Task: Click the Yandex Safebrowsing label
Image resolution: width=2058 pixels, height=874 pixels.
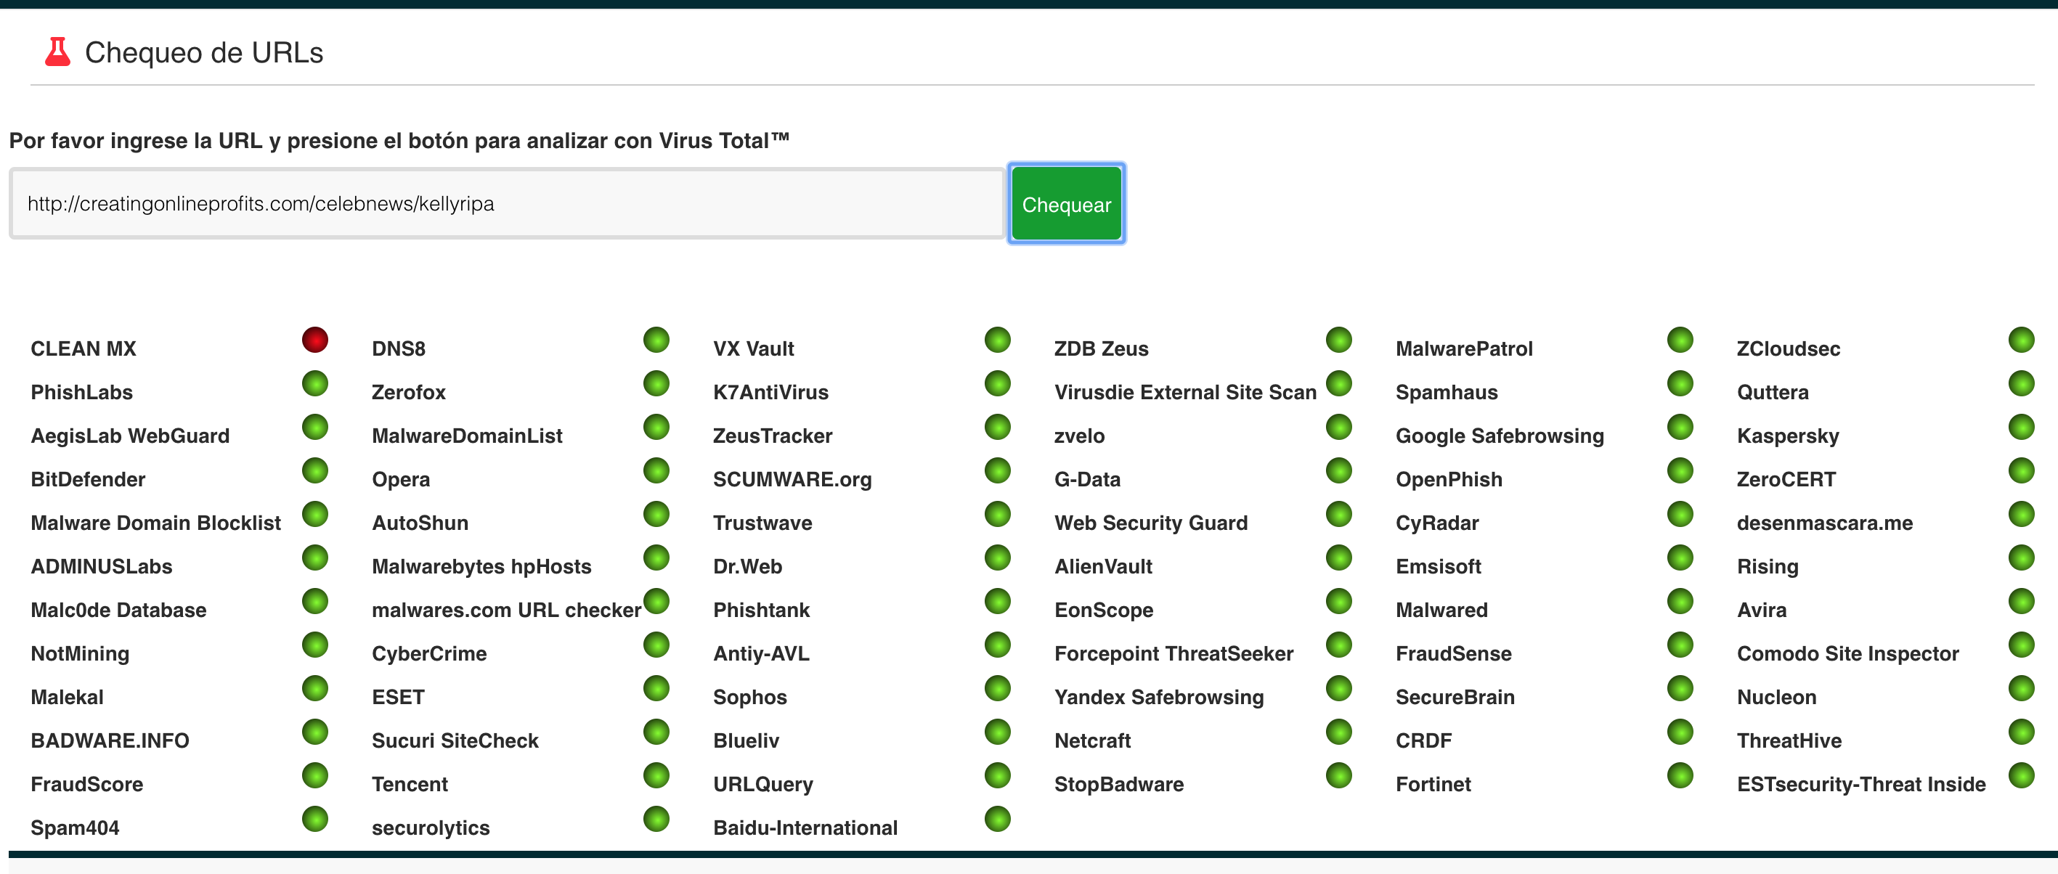Action: click(1158, 697)
